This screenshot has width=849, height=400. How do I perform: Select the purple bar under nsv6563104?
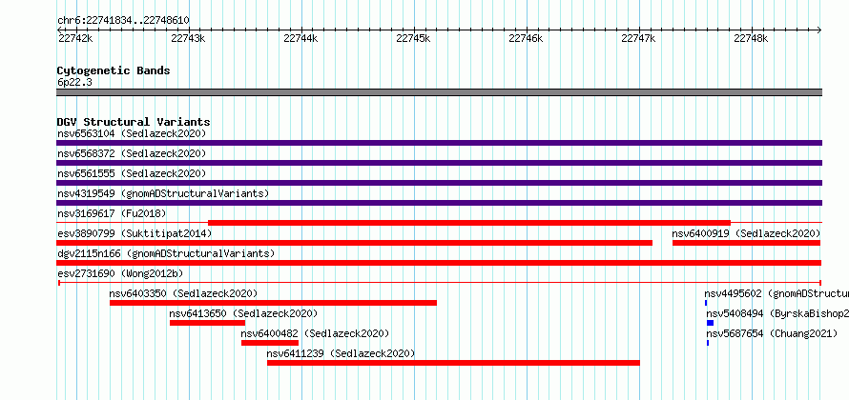tap(439, 143)
